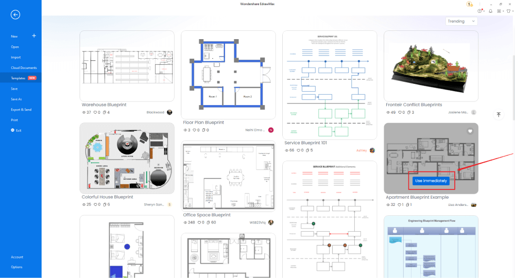Open the Office Space Blueprint thumbnail
Image resolution: width=515 pixels, height=278 pixels.
228,176
